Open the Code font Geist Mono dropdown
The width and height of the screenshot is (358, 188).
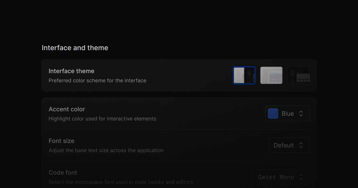[x=281, y=177]
